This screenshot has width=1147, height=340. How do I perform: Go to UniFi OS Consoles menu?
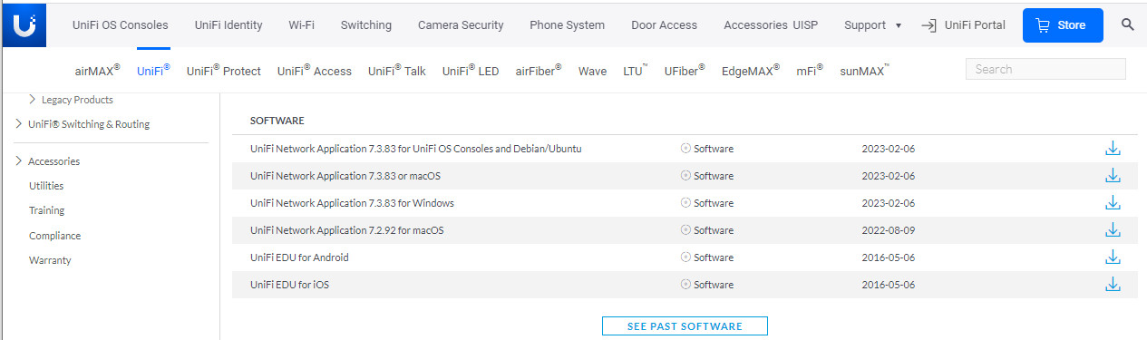click(121, 25)
